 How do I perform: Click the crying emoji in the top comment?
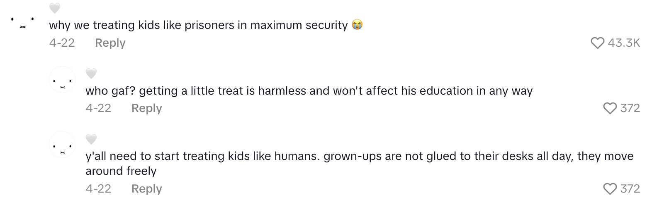point(357,25)
